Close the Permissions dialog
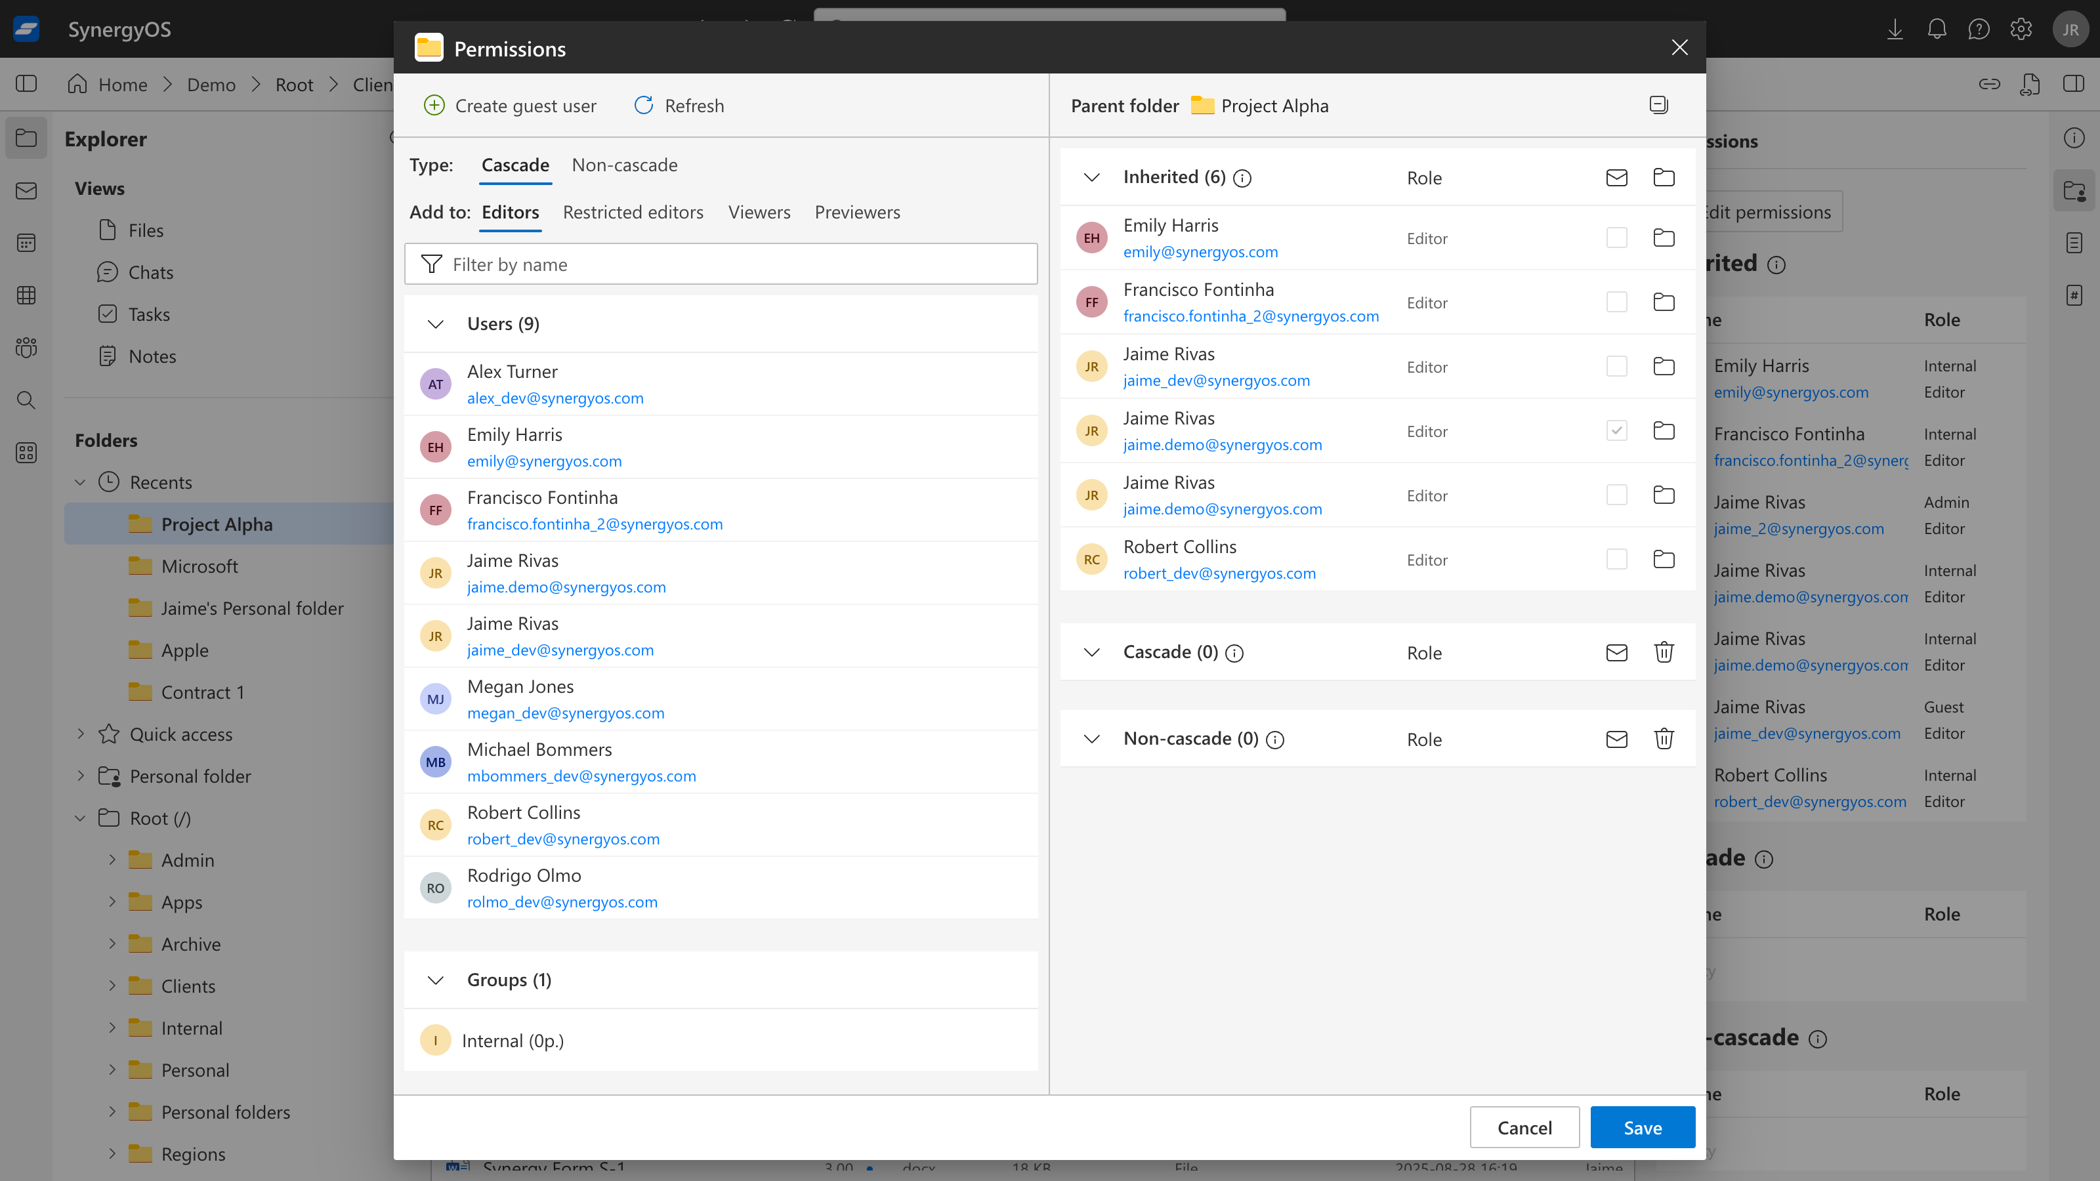The height and width of the screenshot is (1181, 2100). tap(1679, 47)
